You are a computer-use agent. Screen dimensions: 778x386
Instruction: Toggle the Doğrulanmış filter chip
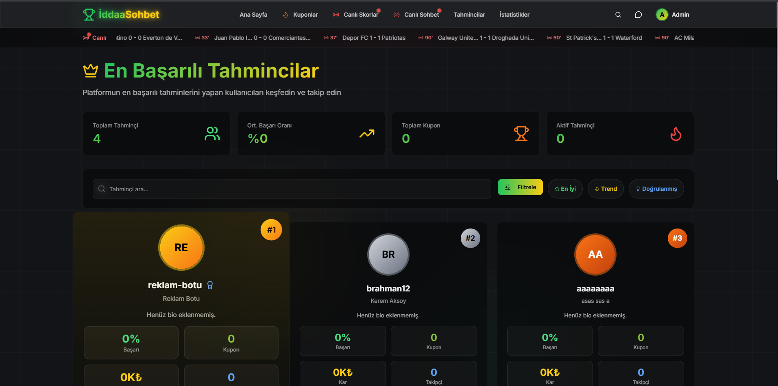(656, 189)
